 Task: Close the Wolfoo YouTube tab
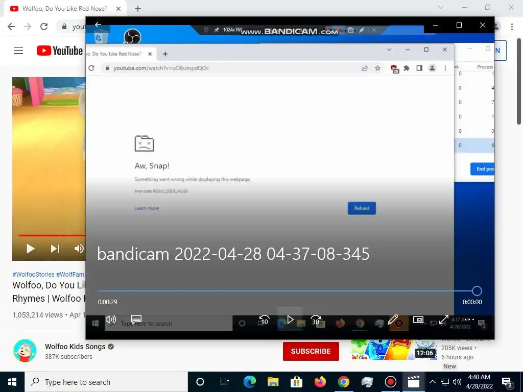pos(118,9)
